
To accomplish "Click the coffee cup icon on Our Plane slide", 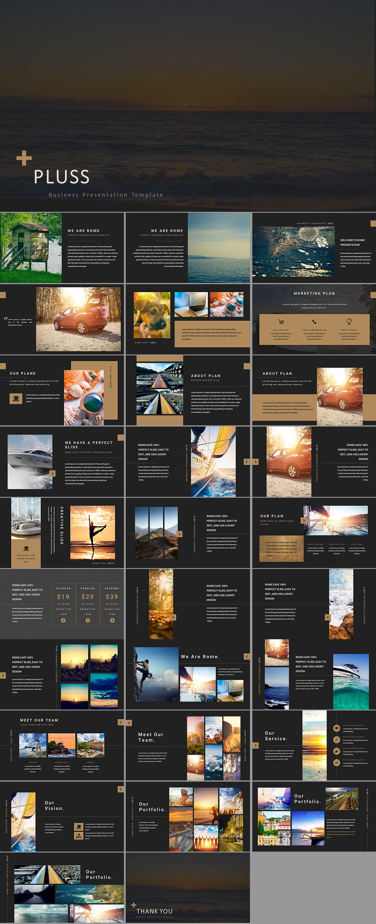I will (x=16, y=398).
